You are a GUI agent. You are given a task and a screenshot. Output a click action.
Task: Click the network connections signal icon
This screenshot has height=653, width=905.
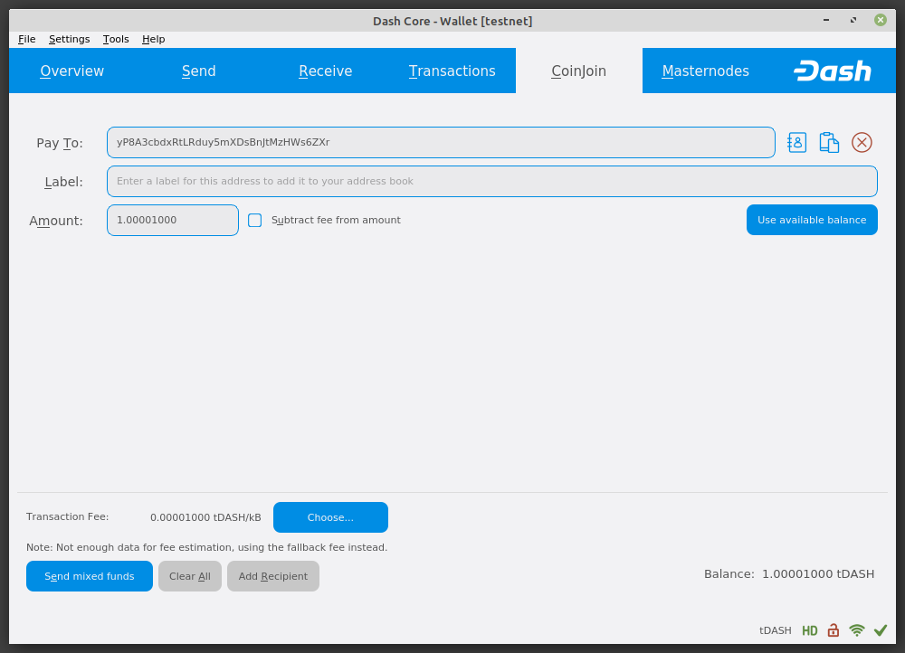(857, 630)
